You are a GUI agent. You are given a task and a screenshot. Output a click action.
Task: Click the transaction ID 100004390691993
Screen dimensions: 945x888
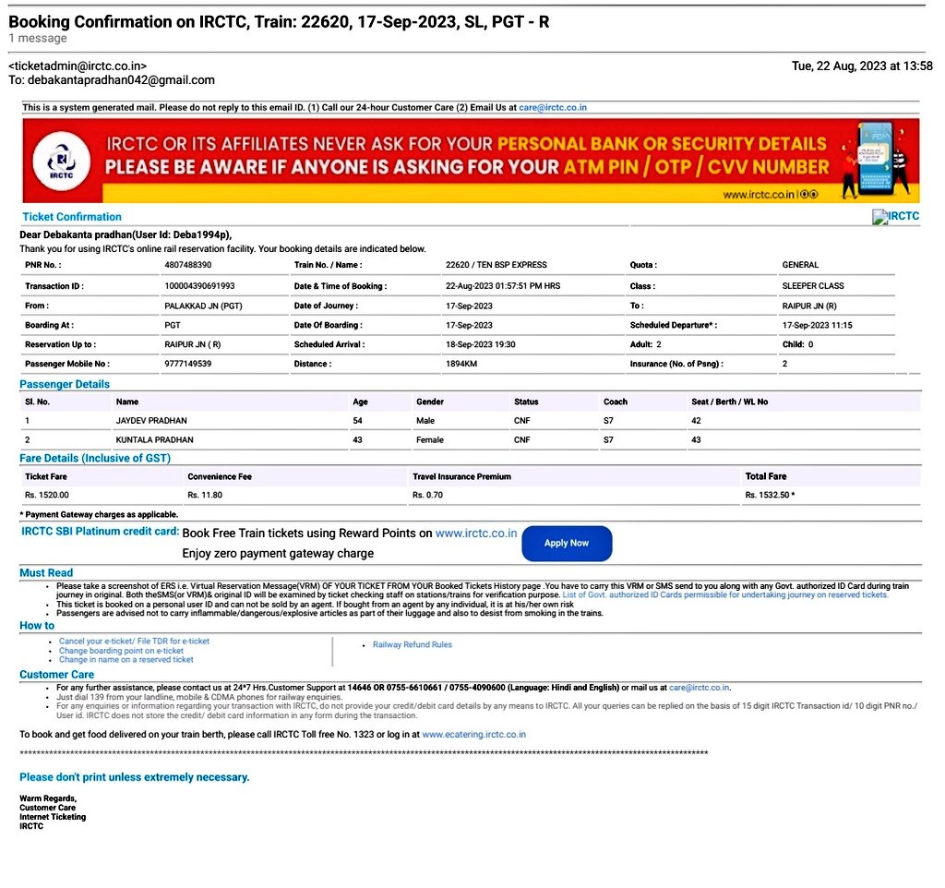pyautogui.click(x=199, y=286)
